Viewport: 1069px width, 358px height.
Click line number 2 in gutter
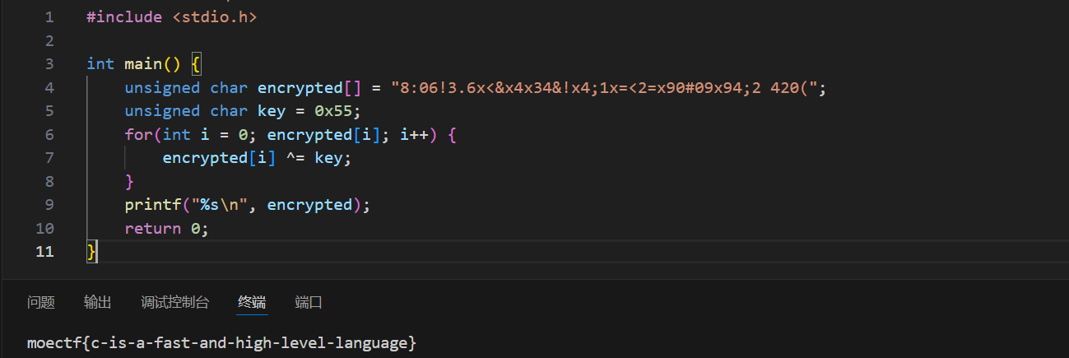(49, 40)
